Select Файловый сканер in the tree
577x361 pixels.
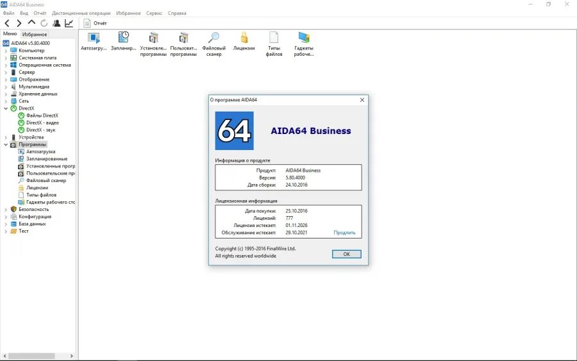pos(46,180)
